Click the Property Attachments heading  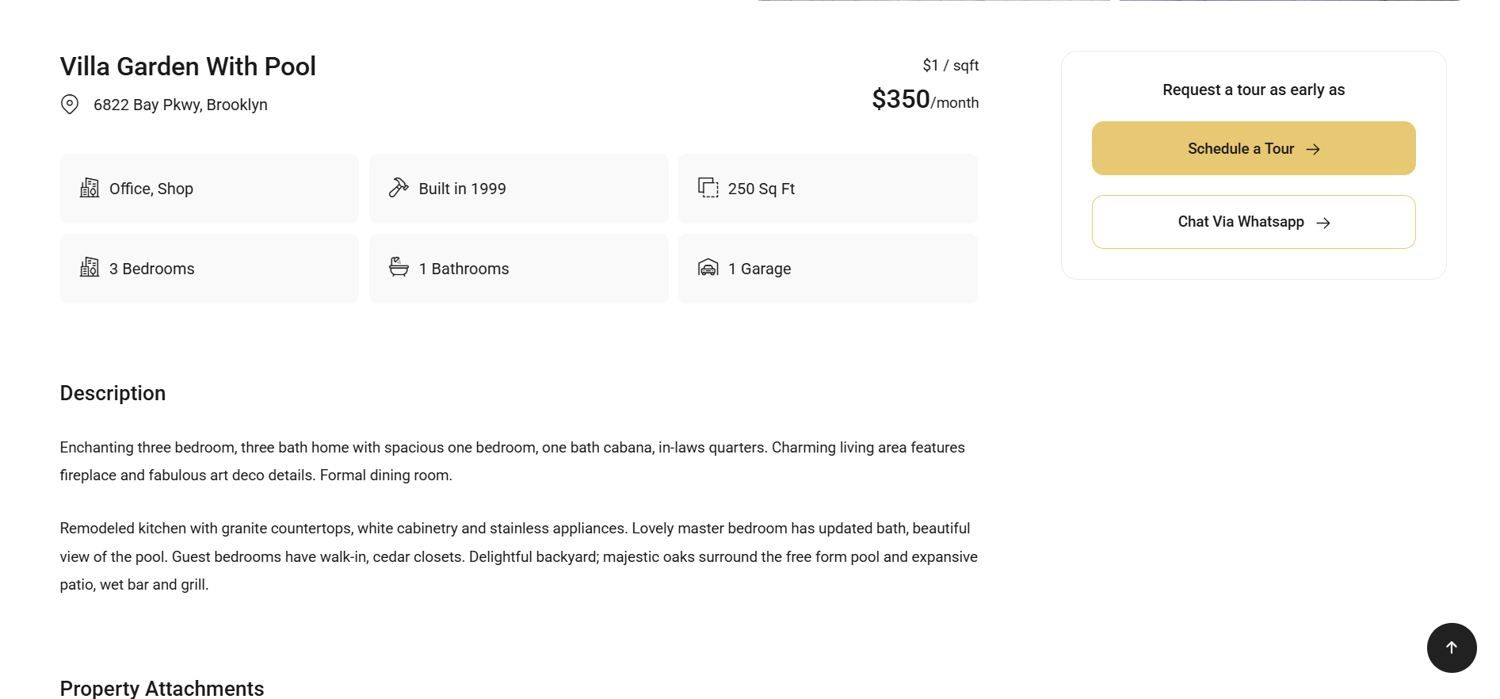162,688
